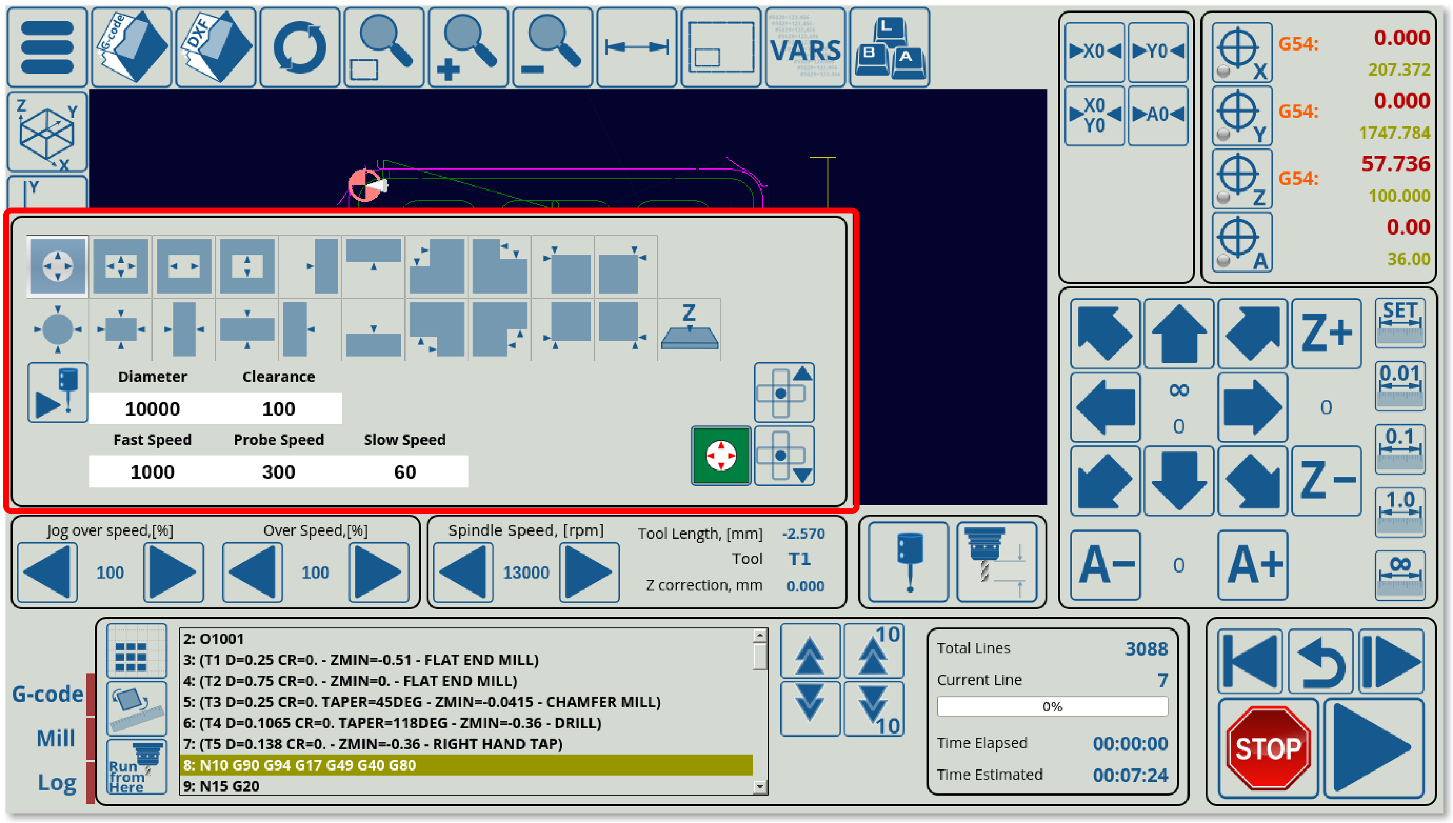
Task: Click the tool length measure icon
Action: pyautogui.click(x=997, y=561)
